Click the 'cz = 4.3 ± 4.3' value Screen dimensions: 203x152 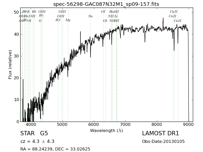[x=37, y=141]
